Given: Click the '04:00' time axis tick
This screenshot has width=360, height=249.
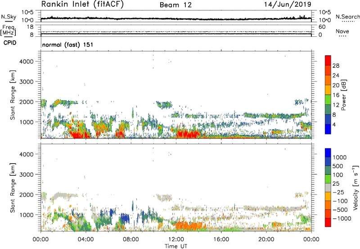Looking at the screenshot, I should (x=85, y=240).
